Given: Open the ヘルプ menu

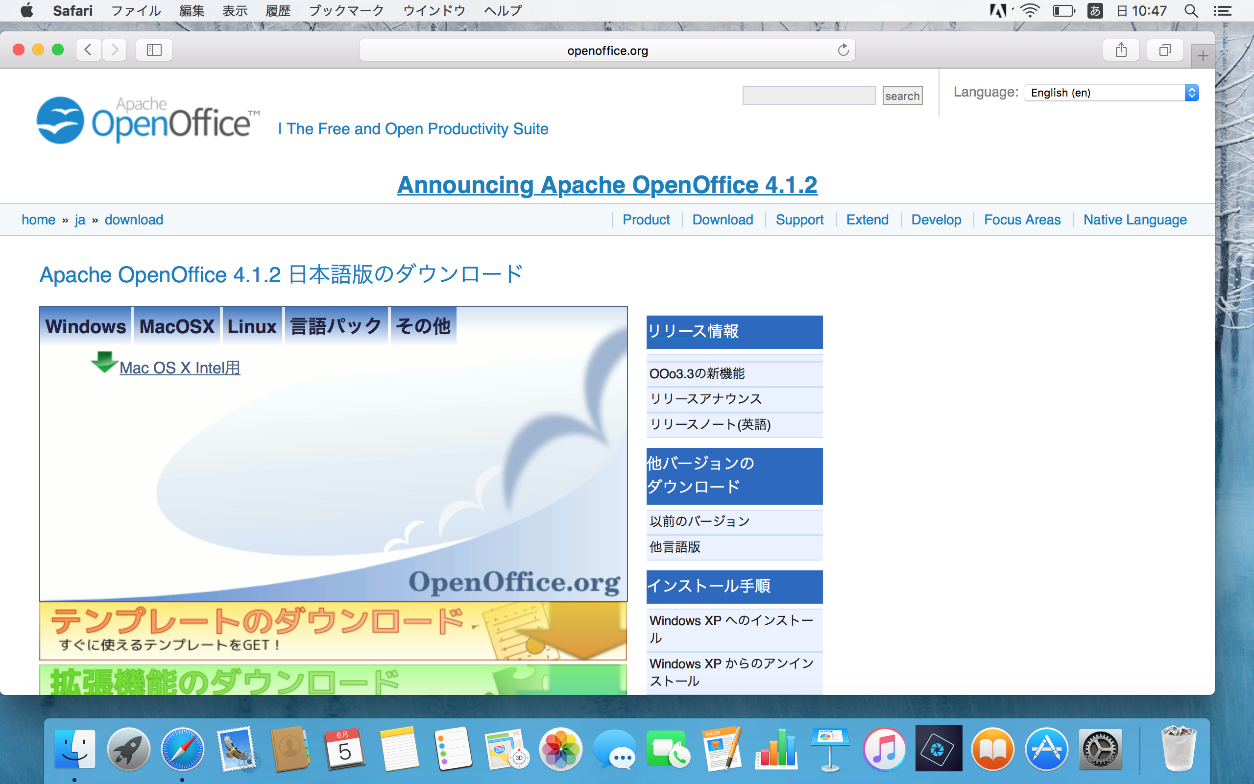Looking at the screenshot, I should coord(503,11).
